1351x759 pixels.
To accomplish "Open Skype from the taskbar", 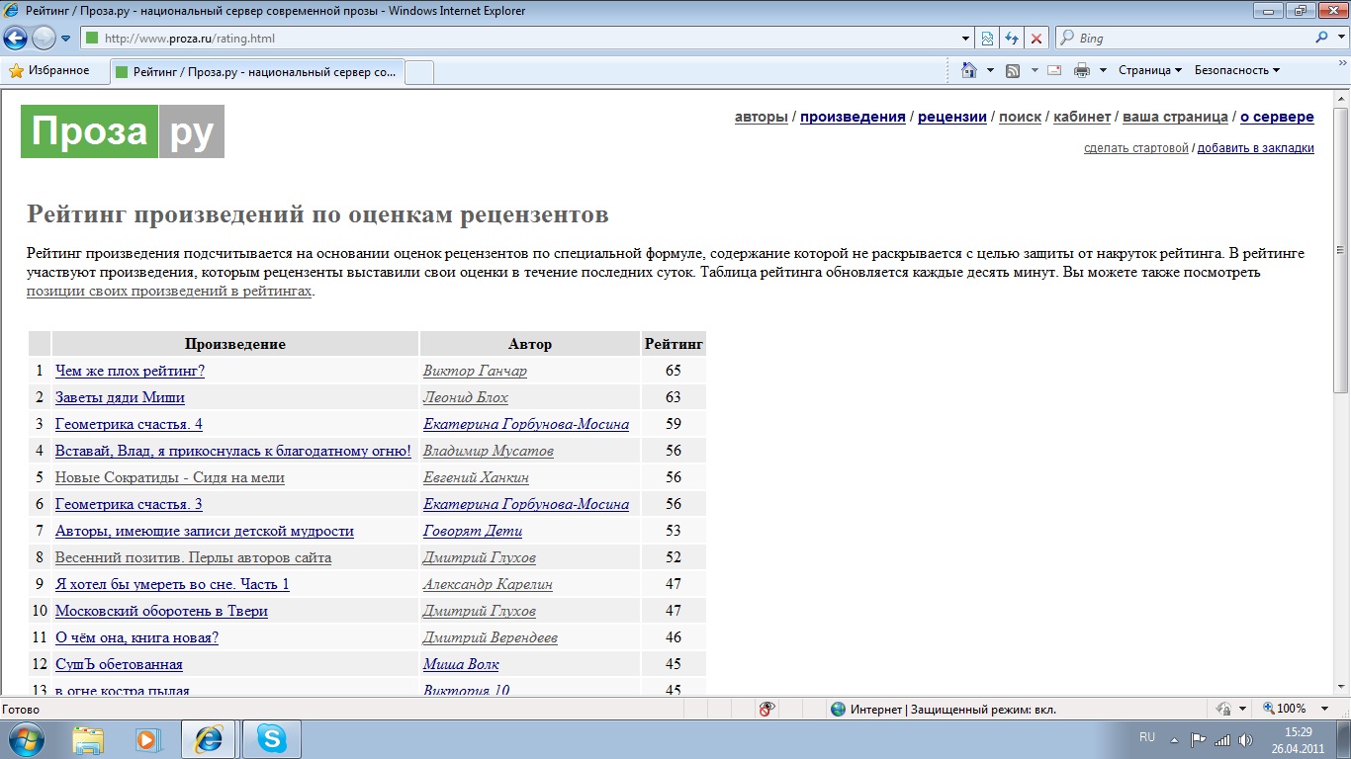I will (272, 739).
